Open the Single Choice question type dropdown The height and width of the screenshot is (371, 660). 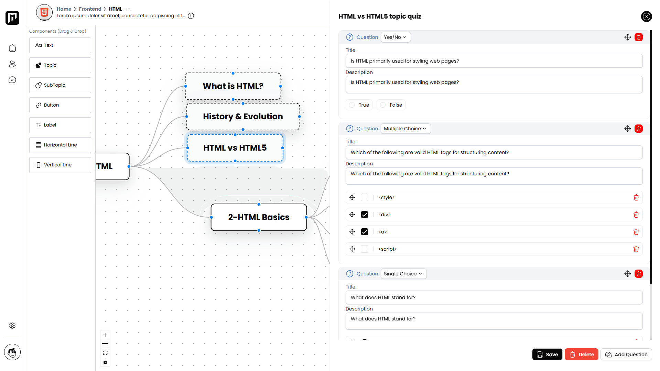pyautogui.click(x=403, y=273)
